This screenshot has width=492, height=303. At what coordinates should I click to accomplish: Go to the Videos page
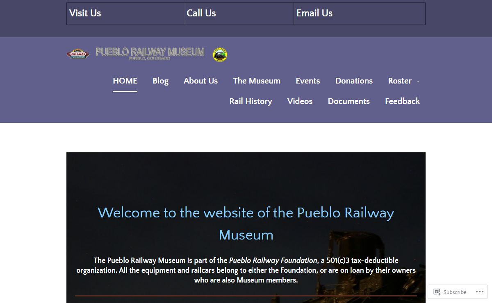[x=300, y=101]
